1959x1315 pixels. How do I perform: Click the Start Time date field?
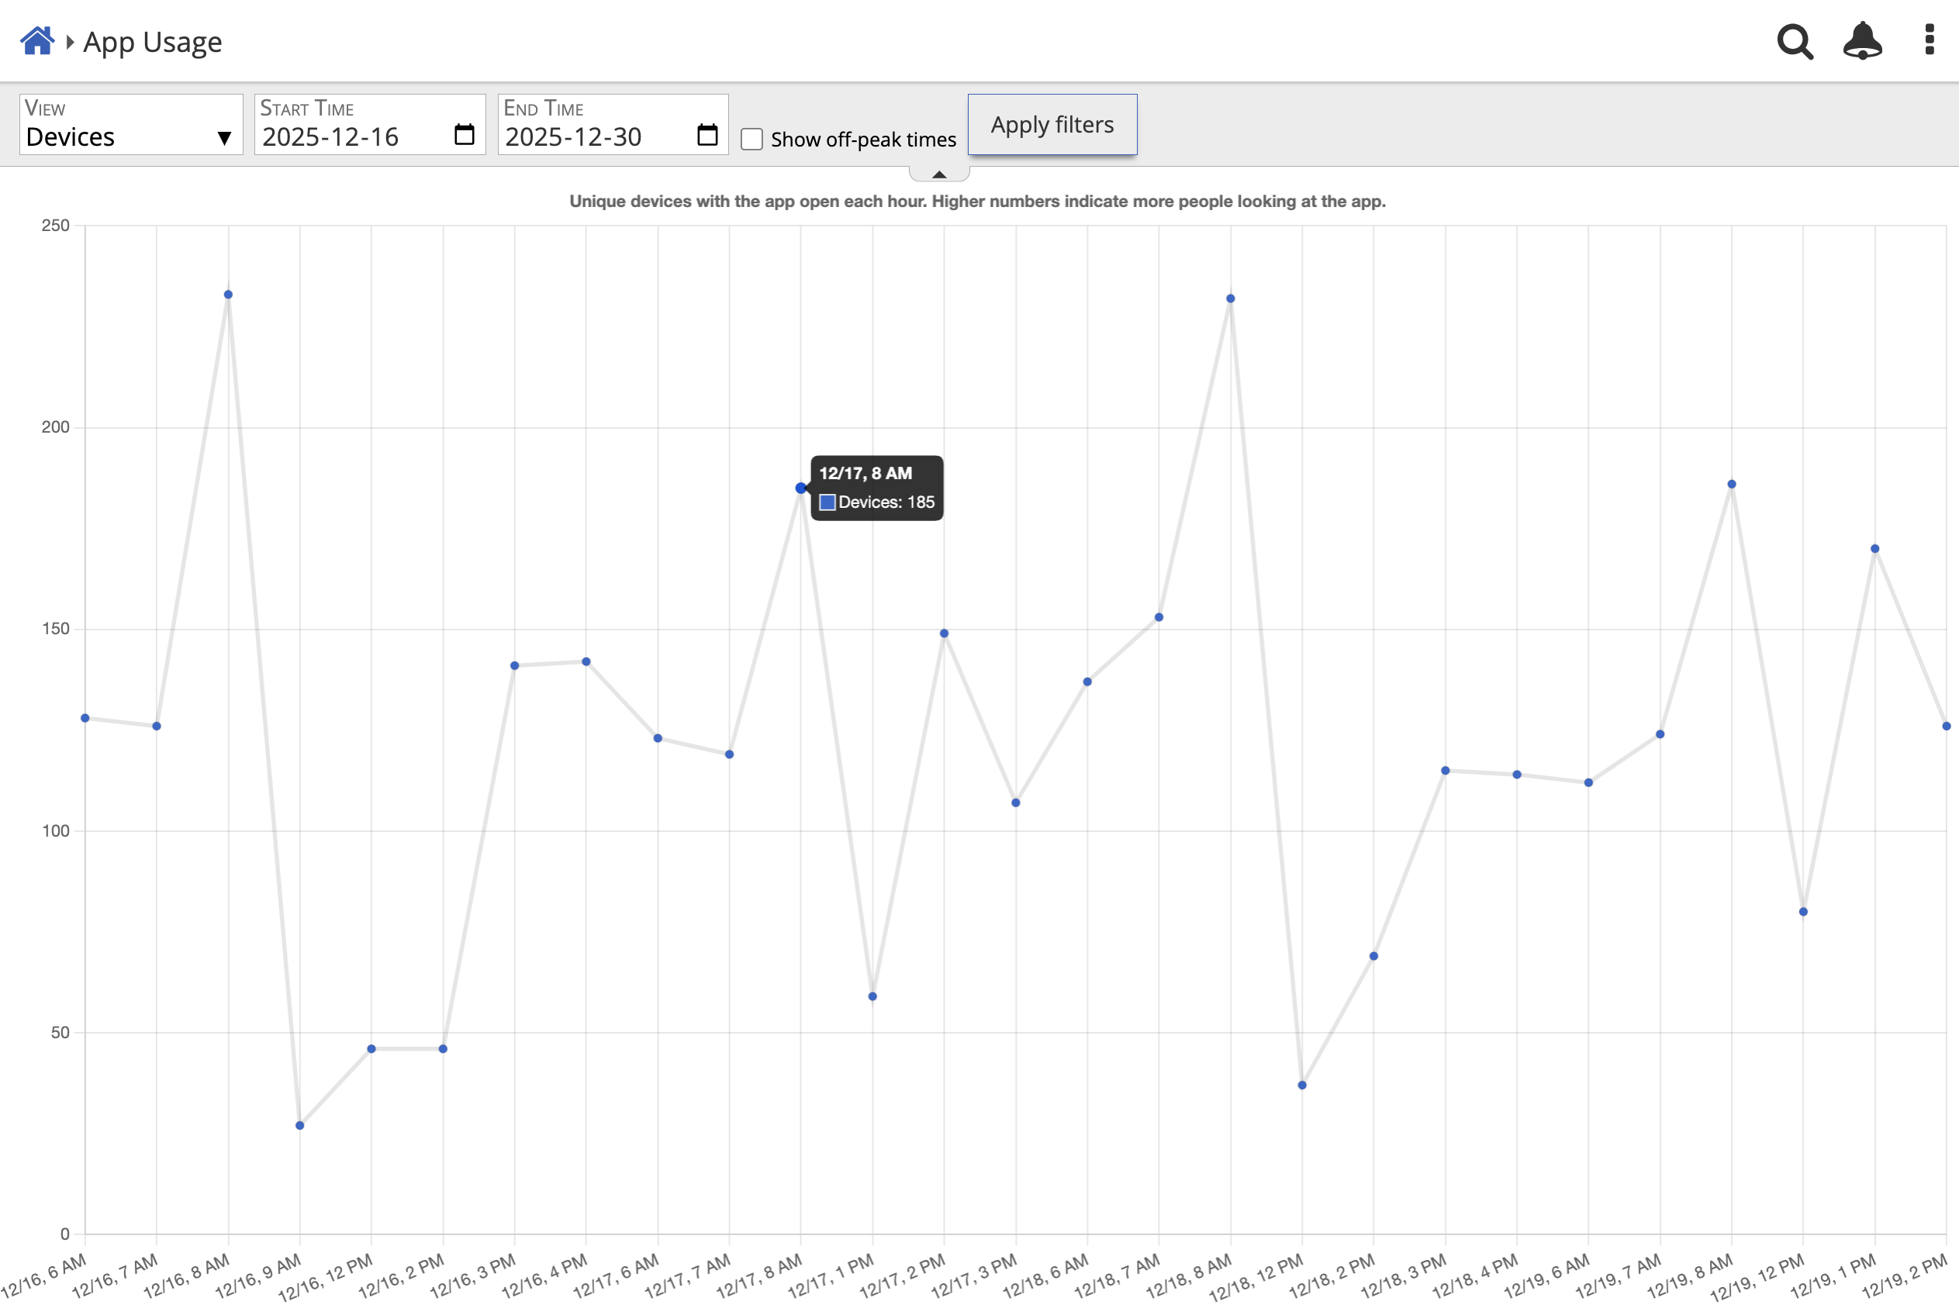tap(352, 136)
